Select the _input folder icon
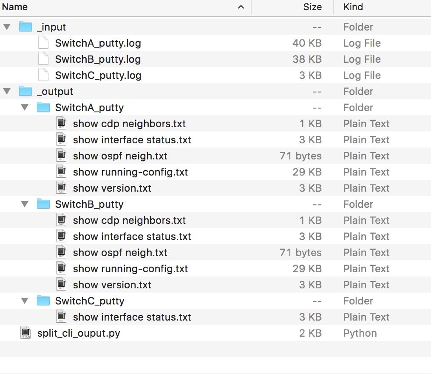431x374 pixels. click(x=26, y=27)
